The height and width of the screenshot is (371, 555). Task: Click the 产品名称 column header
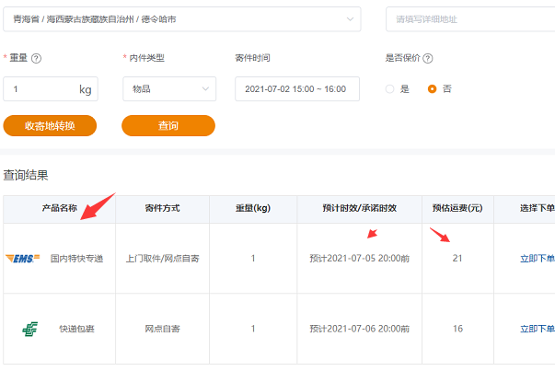pos(60,208)
